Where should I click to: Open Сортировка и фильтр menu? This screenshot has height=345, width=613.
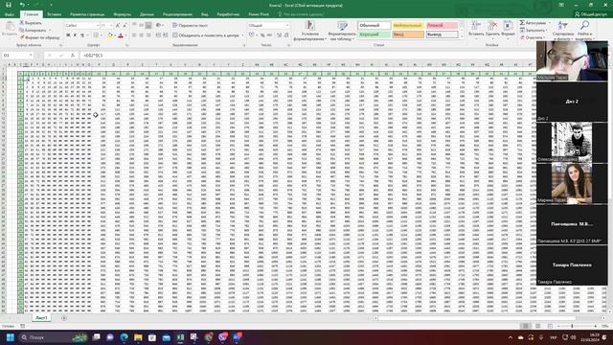[x=563, y=31]
